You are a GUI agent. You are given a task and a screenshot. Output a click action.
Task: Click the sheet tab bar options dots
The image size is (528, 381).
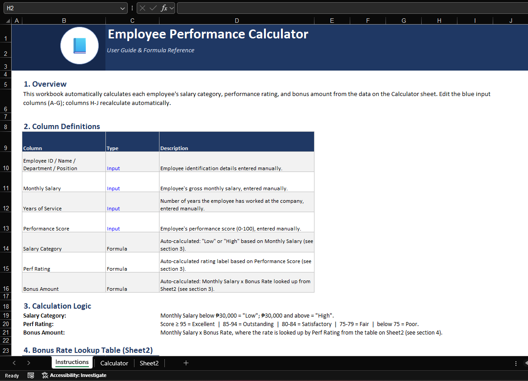click(x=516, y=364)
